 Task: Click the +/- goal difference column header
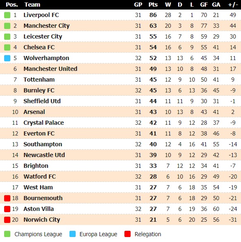click(x=233, y=5)
